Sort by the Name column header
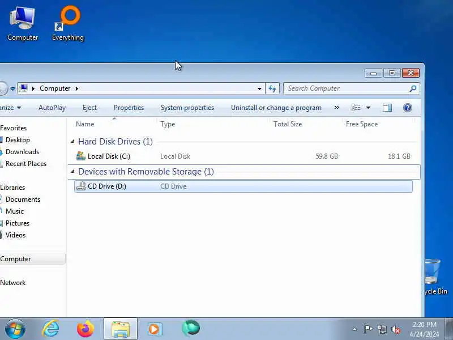 (85, 124)
